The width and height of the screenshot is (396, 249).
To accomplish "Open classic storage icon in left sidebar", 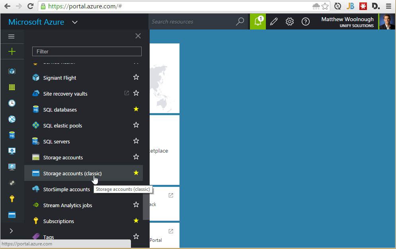I will tap(12, 215).
